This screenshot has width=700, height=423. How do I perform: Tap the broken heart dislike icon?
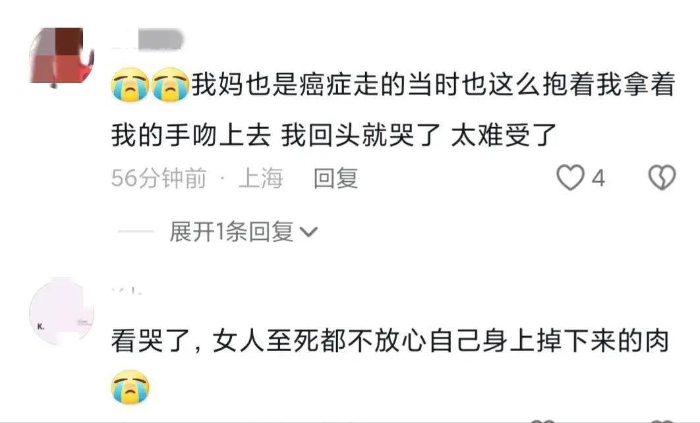pos(662,178)
